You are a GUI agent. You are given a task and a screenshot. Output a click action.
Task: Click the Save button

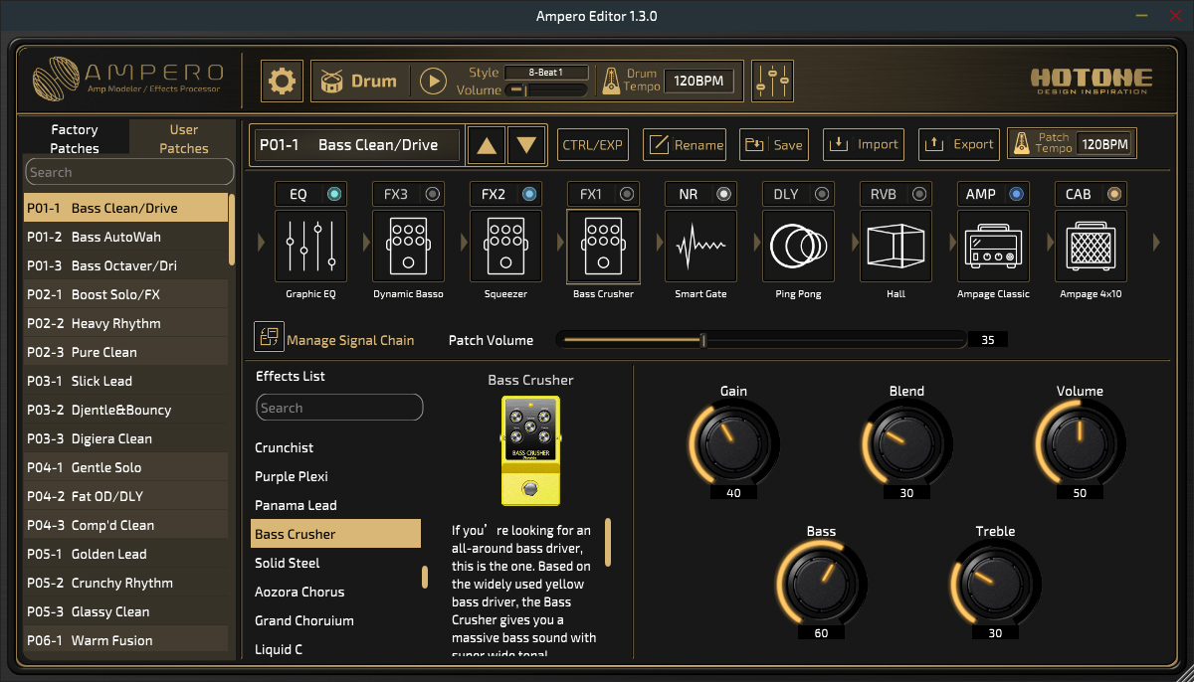(x=773, y=145)
